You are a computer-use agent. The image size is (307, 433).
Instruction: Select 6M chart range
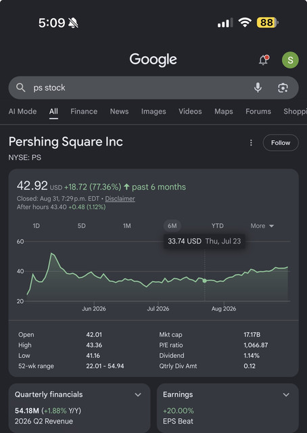click(172, 226)
